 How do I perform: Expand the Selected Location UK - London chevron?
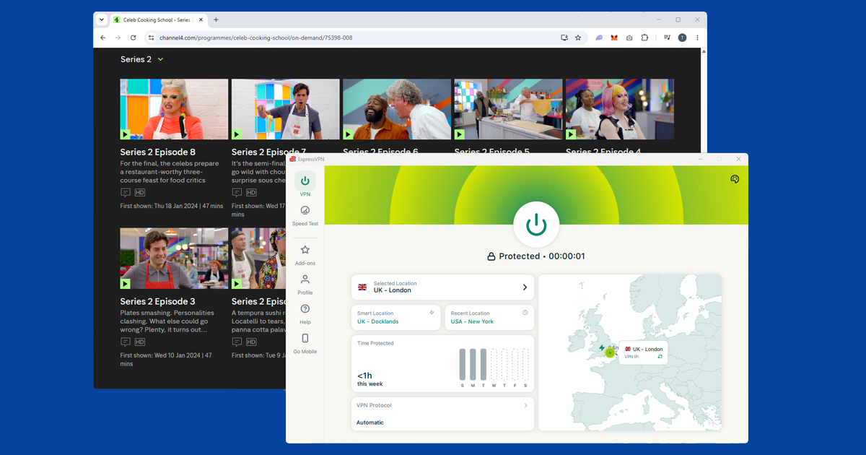click(x=525, y=287)
